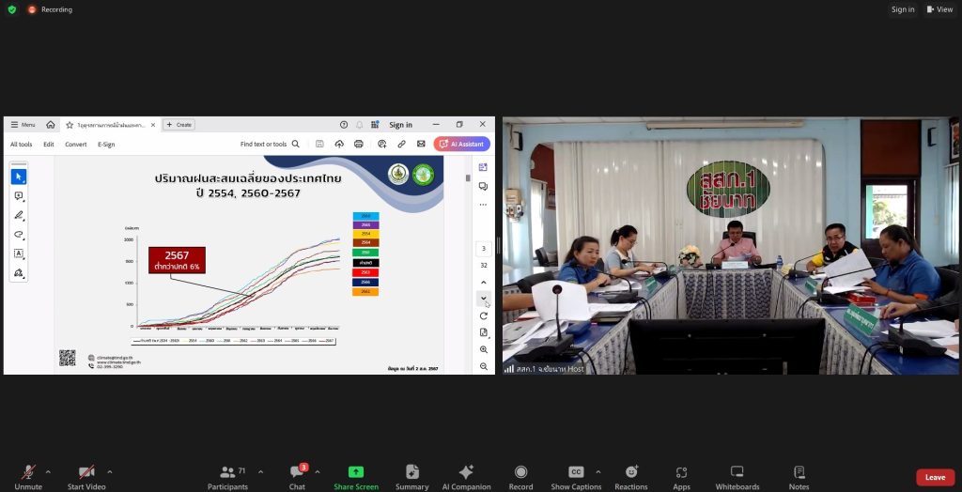
Task: Open the Zoom Chat panel
Action: (298, 478)
